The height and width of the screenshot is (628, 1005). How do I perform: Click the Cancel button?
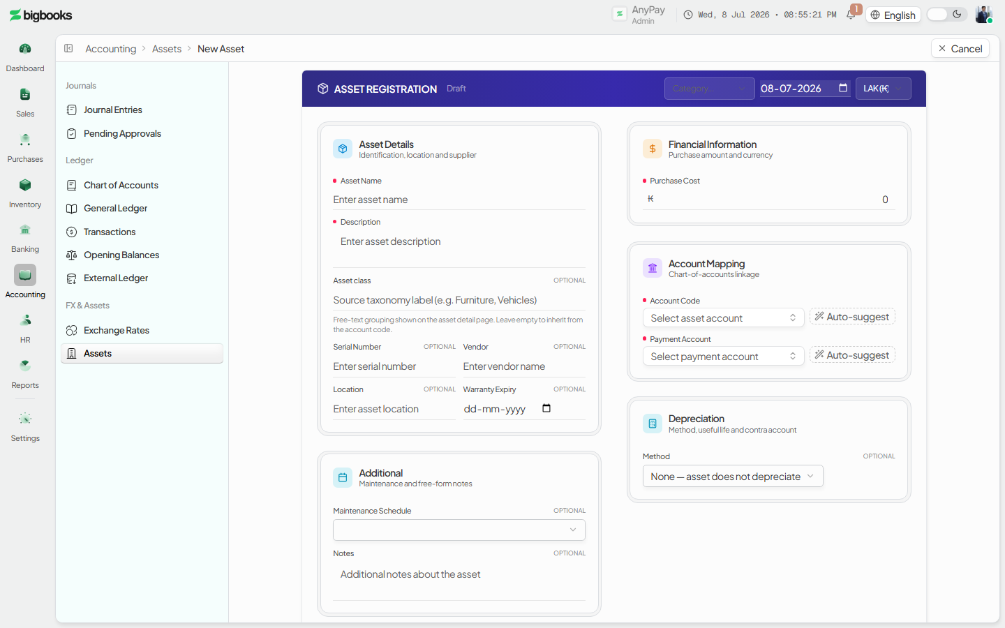(x=960, y=48)
